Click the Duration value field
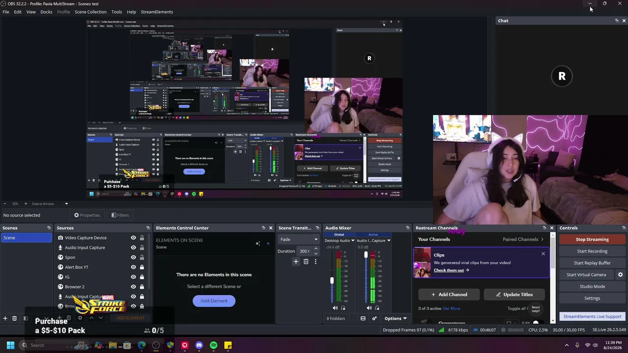Image resolution: width=628 pixels, height=353 pixels. (304, 251)
